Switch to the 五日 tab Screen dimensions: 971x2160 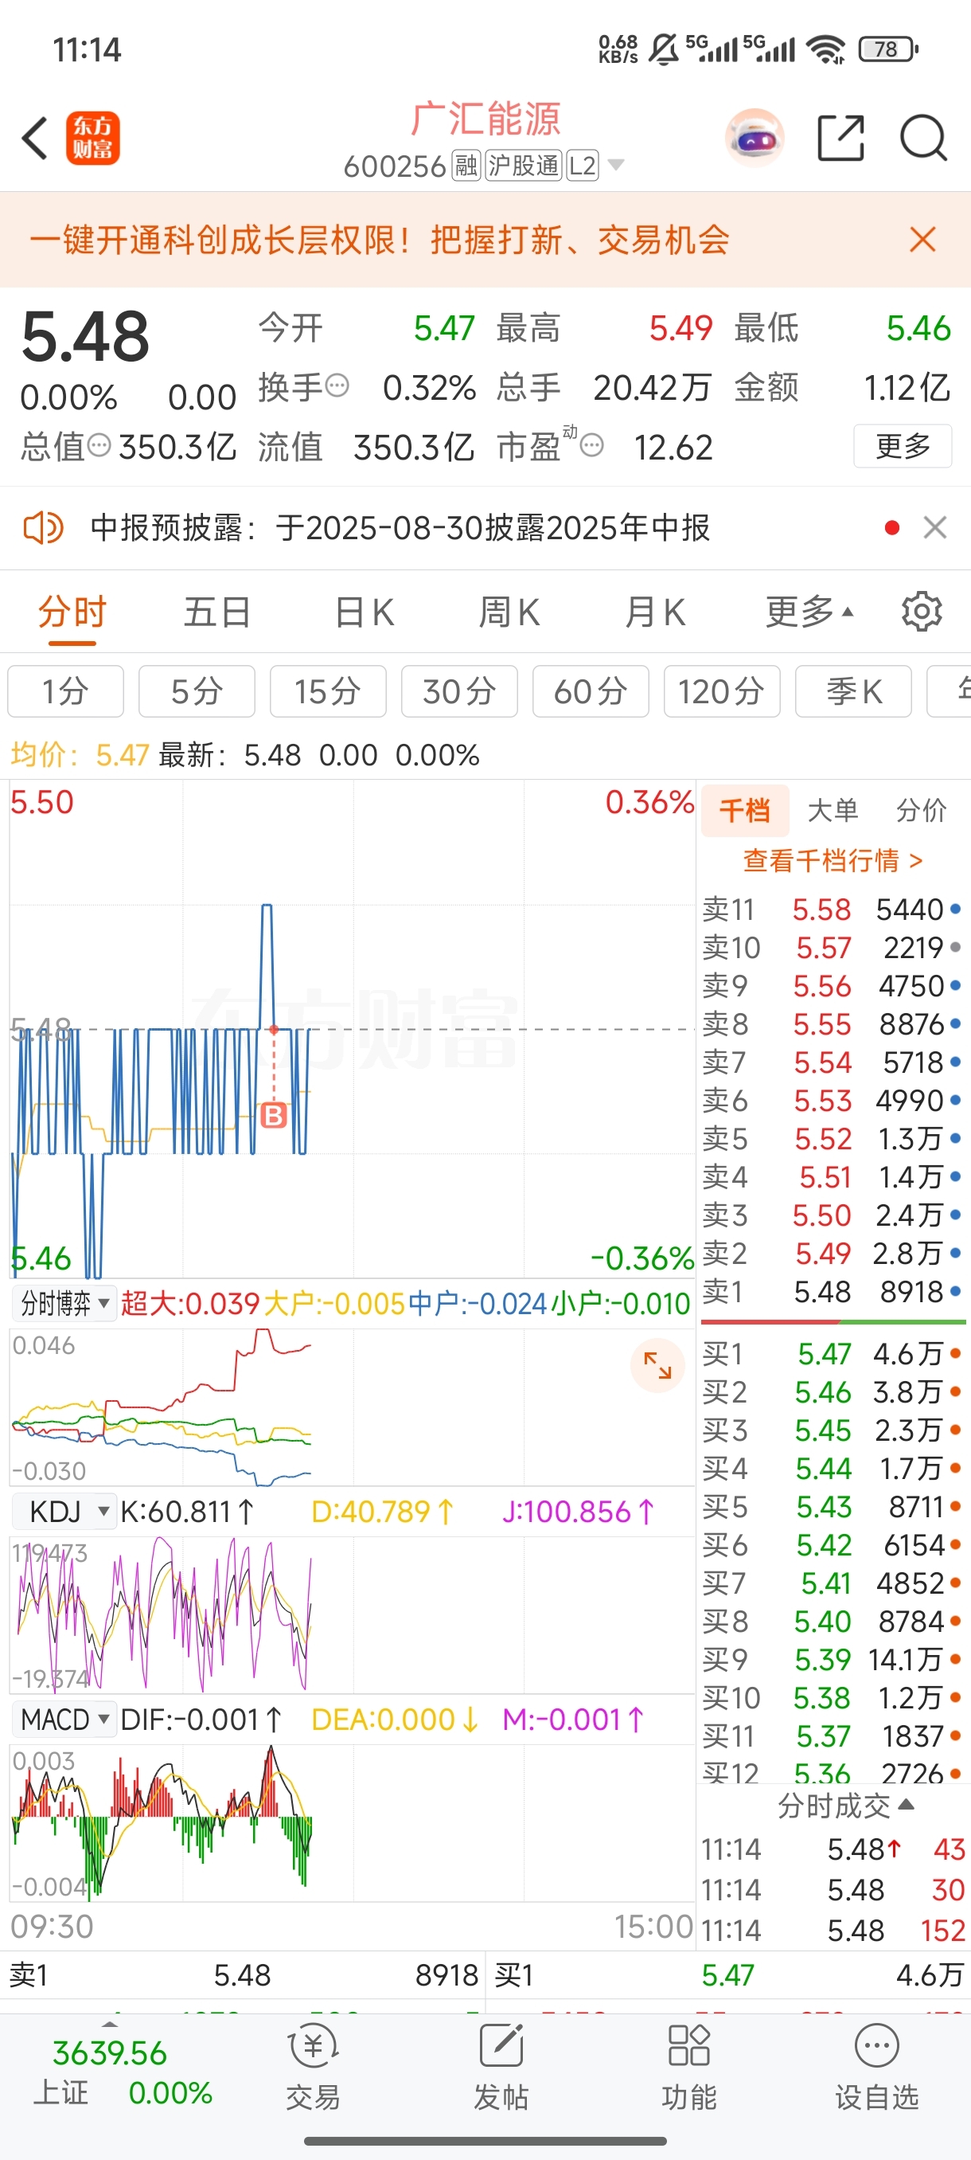218,612
